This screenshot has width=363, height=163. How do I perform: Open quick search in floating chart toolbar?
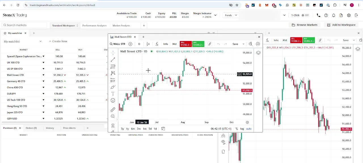[x=250, y=44]
